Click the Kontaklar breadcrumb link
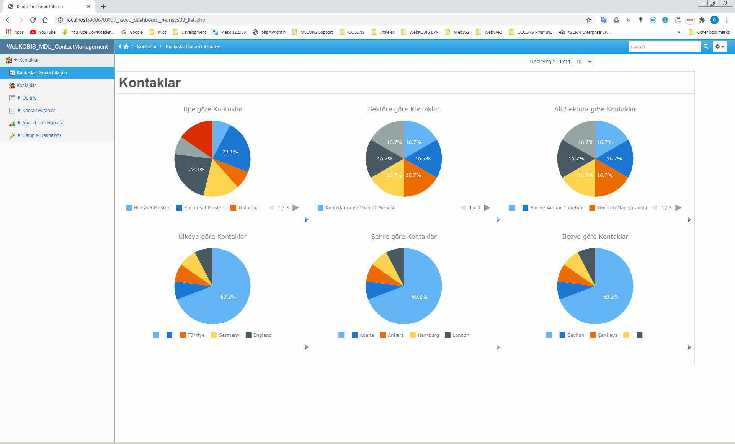Screen dimensions: 735x444 click(x=147, y=46)
